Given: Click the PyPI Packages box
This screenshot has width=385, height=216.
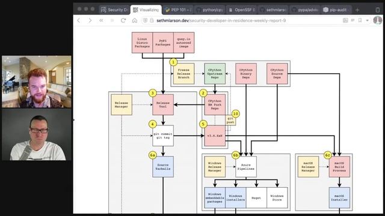Looking at the screenshot, I should tap(163, 43).
